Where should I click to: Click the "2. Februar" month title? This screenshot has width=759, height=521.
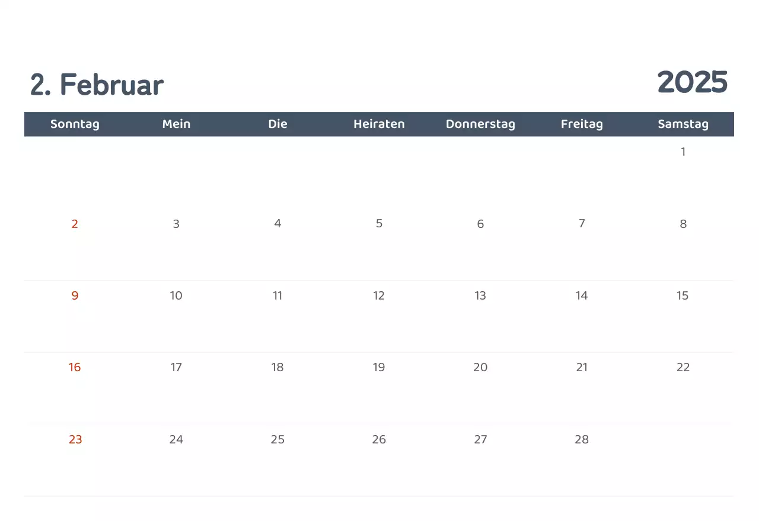(x=97, y=85)
